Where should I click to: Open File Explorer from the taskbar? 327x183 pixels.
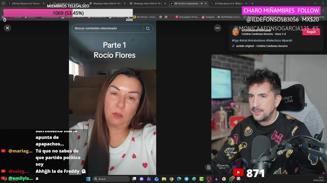pyautogui.click(x=164, y=179)
